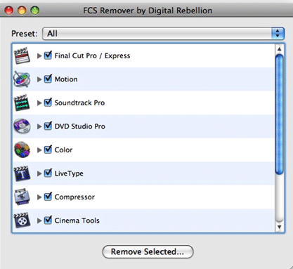The width and height of the screenshot is (293, 269).
Task: Click the Color app icon
Action: [x=22, y=150]
